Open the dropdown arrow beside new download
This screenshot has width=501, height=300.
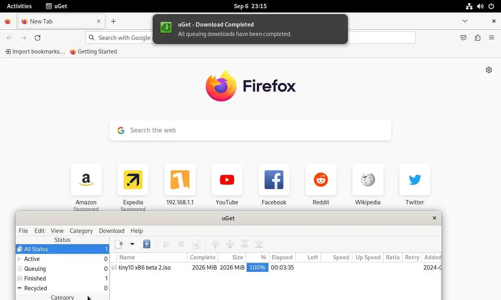pos(132,244)
